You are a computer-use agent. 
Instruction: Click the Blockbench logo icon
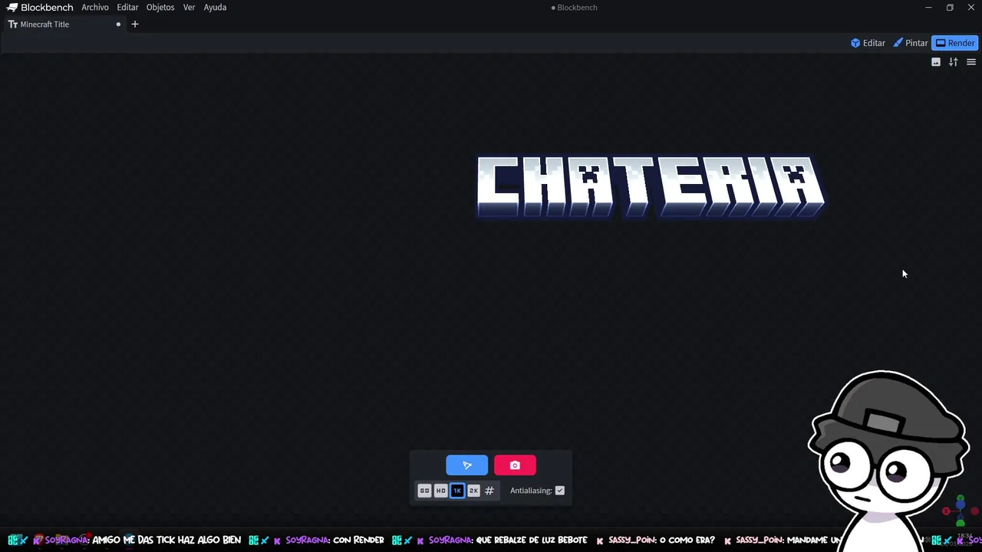point(12,8)
